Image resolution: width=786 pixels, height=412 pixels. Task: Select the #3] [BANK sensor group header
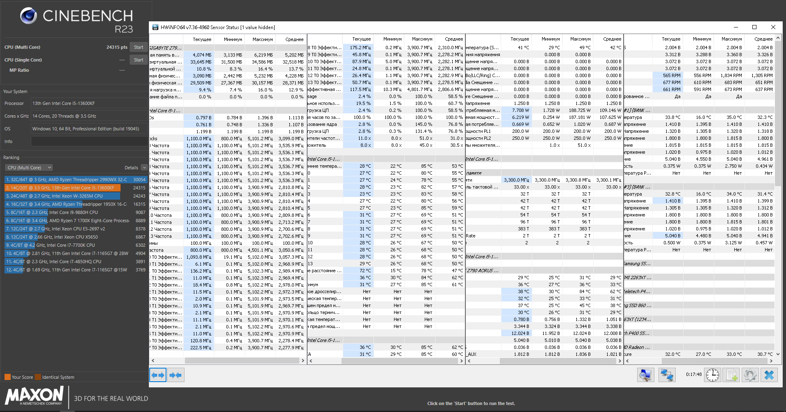(x=637, y=187)
